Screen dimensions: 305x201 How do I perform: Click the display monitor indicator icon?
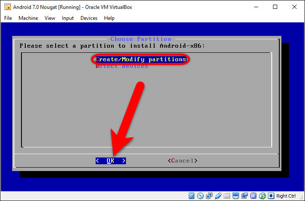(x=236, y=196)
